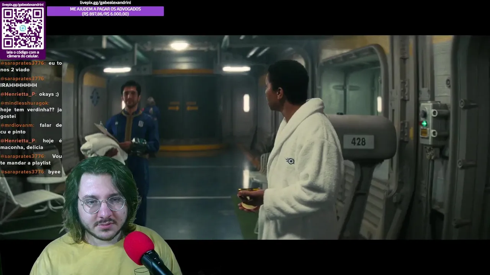The width and height of the screenshot is (490, 275).
Task: Click the 'leia o código com a câmera' caption
Action: pyautogui.click(x=23, y=54)
